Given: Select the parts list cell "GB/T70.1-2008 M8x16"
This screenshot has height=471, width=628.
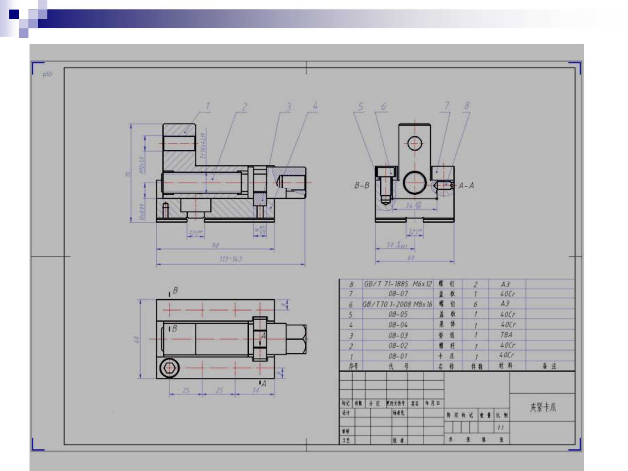Looking at the screenshot, I should (x=397, y=304).
